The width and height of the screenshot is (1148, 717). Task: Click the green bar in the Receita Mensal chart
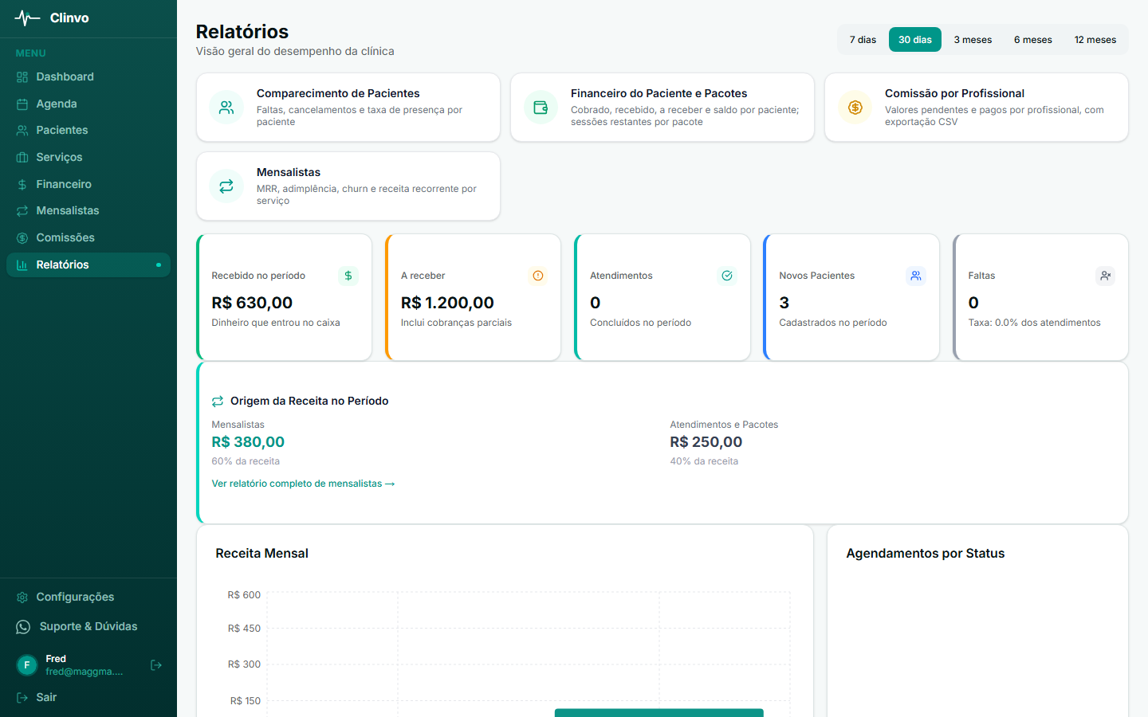click(x=659, y=713)
